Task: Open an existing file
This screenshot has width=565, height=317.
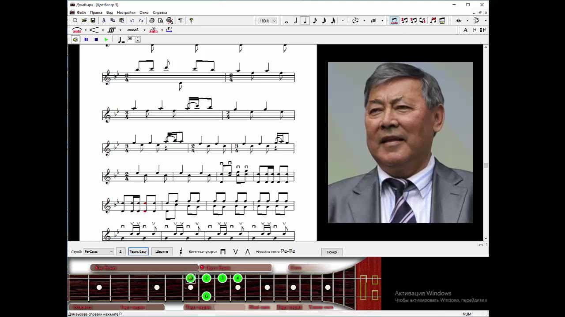Action: tap(84, 21)
